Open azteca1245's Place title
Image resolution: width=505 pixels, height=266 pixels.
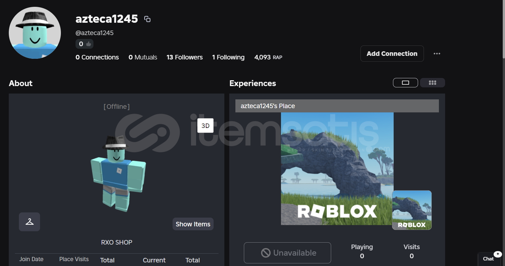pyautogui.click(x=268, y=106)
